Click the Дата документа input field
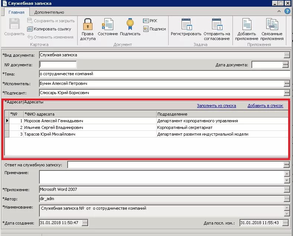 pyautogui.click(x=267, y=65)
